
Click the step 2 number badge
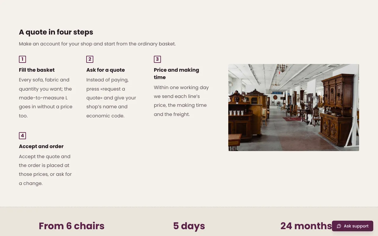tap(90, 59)
